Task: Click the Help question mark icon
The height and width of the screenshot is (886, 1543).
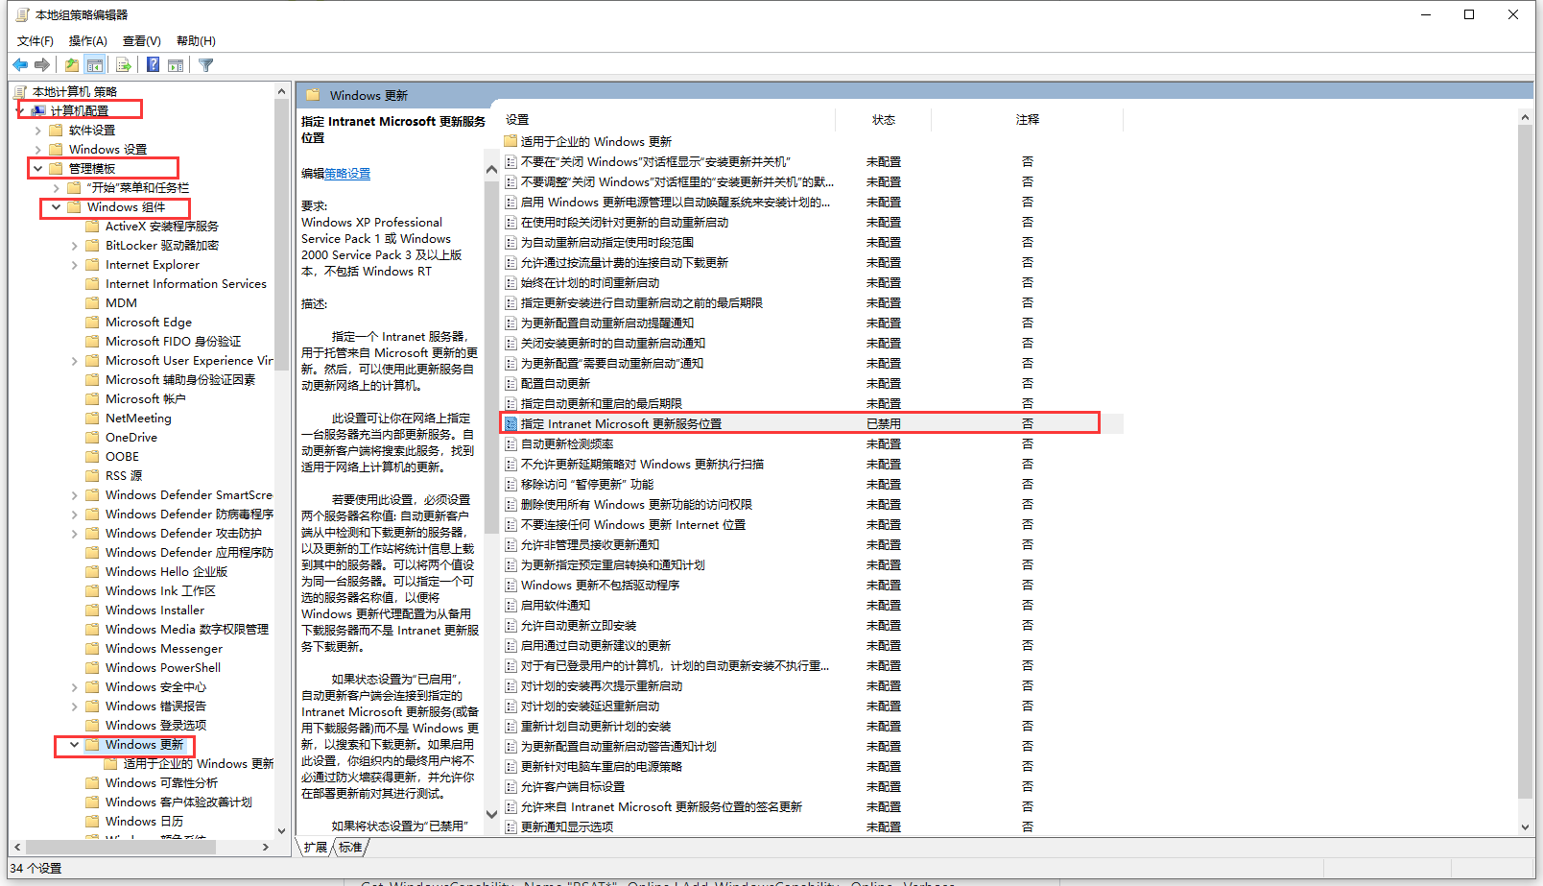Action: 153,65
